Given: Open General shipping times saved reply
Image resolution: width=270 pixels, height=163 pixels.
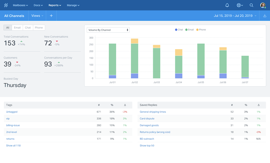Looking at the screenshot, I should (x=153, y=112).
